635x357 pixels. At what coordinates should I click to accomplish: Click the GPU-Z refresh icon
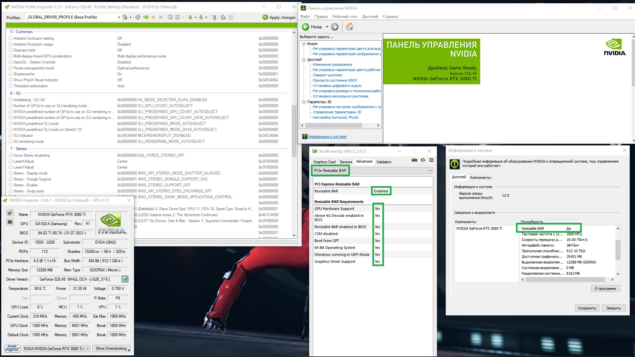click(423, 160)
